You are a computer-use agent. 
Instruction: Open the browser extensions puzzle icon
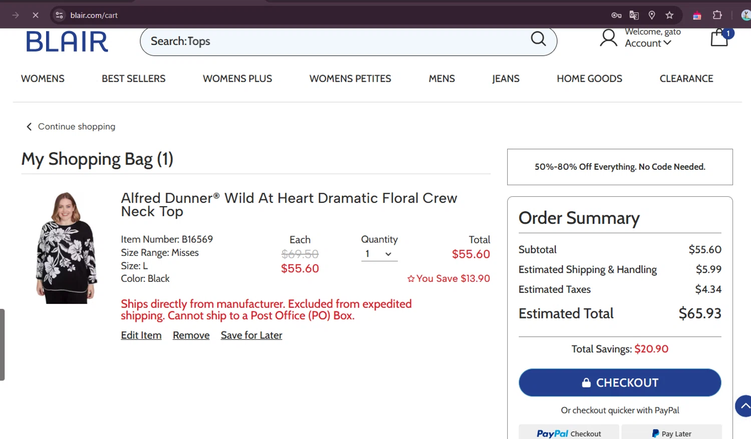click(717, 15)
